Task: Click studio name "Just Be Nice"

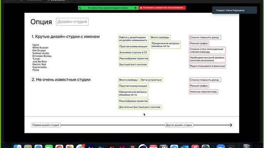Action: pos(40,62)
